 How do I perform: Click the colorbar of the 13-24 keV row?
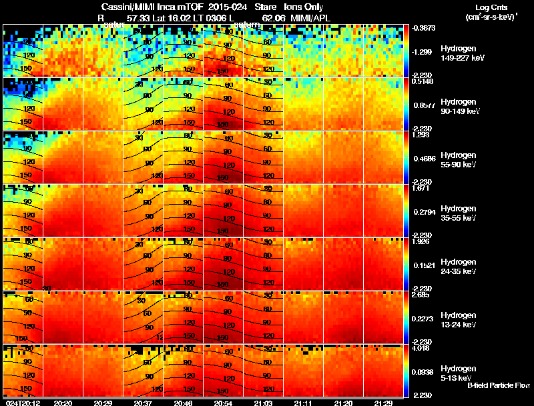(406, 317)
